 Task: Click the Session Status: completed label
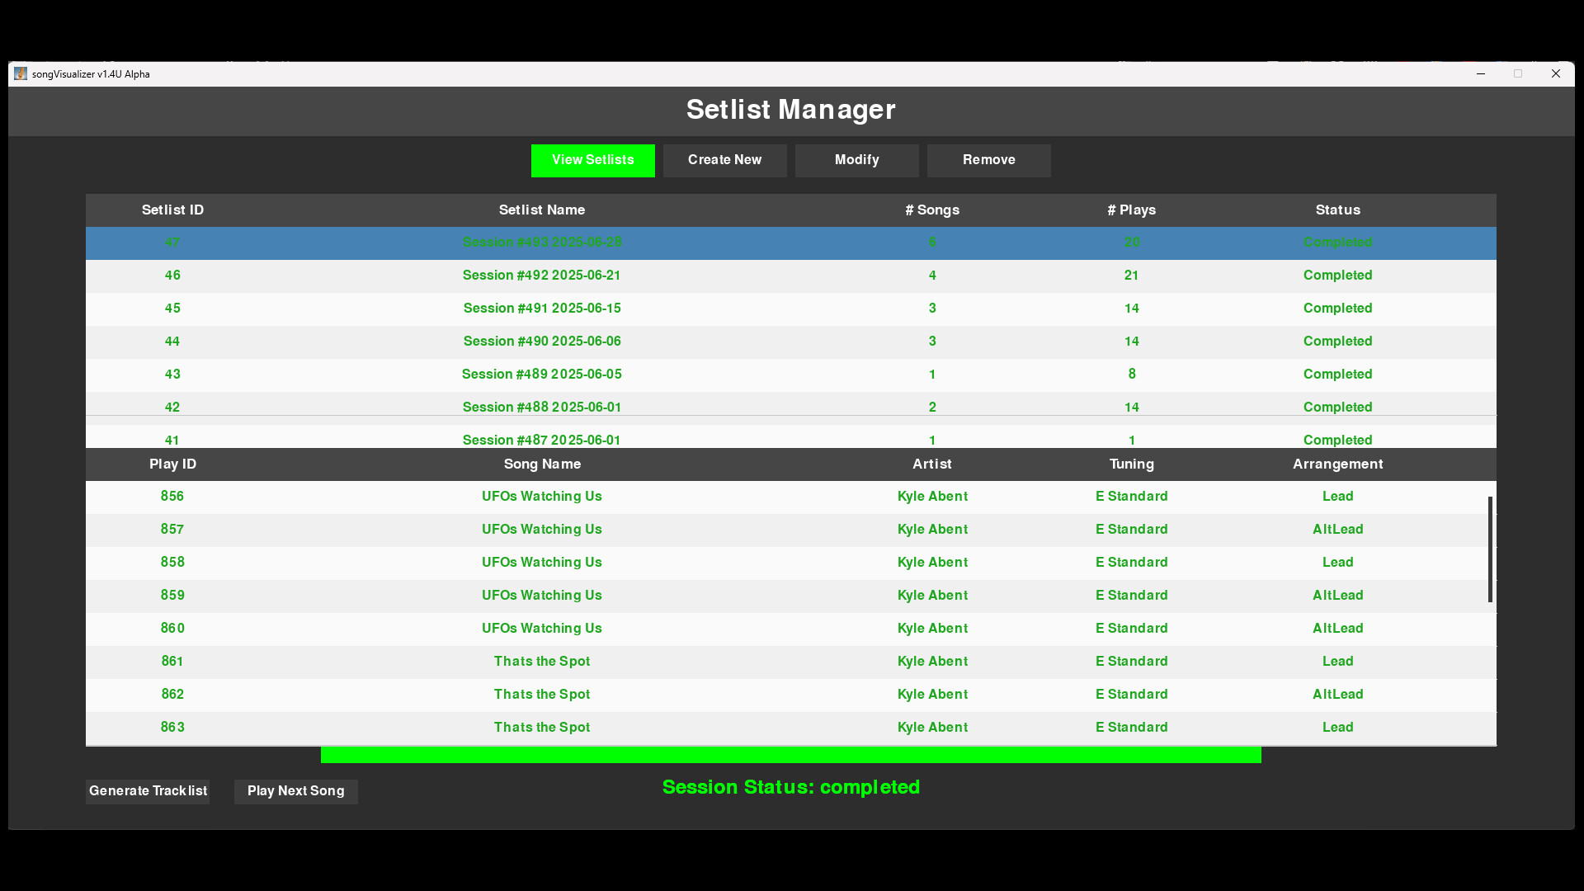click(x=790, y=787)
